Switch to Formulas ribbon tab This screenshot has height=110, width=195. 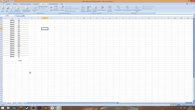pyautogui.click(x=36, y=4)
